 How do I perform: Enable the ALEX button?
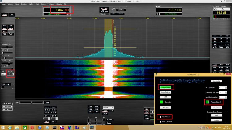[11, 28]
